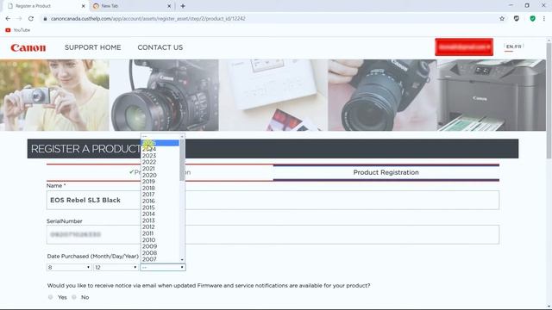Click the printer banner image
The image size is (552, 310).
click(492, 96)
